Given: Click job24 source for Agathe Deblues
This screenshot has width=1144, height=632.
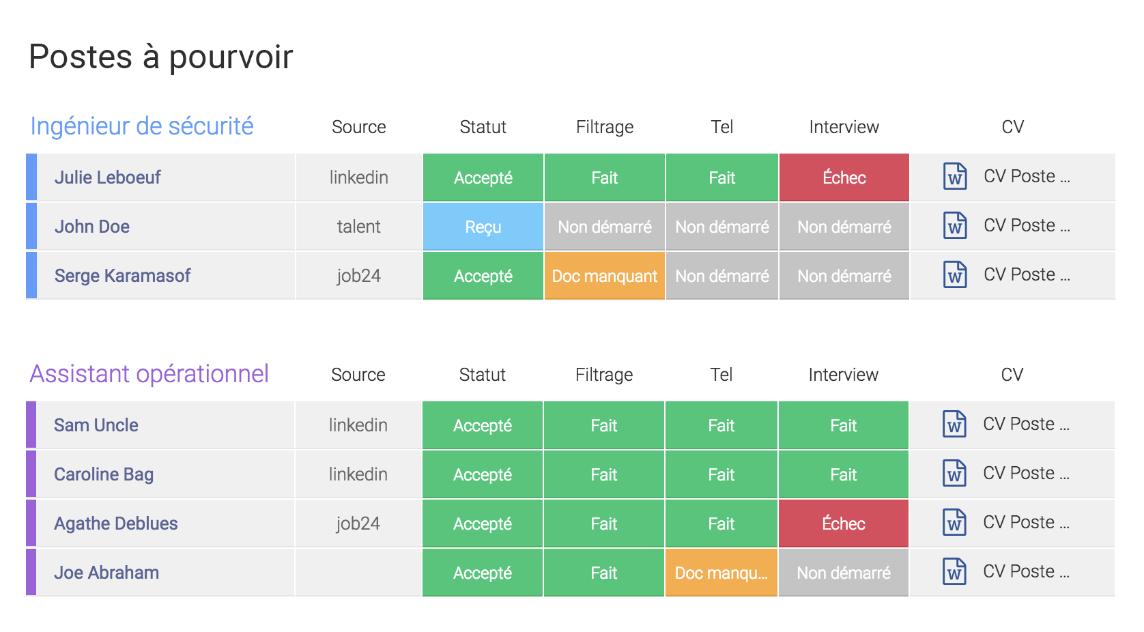Looking at the screenshot, I should (x=358, y=523).
